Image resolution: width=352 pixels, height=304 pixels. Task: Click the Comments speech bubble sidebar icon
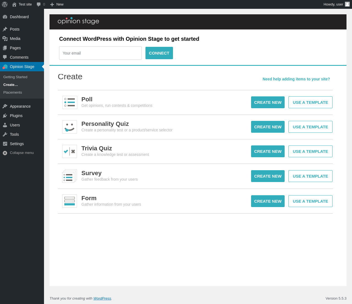pos(5,57)
